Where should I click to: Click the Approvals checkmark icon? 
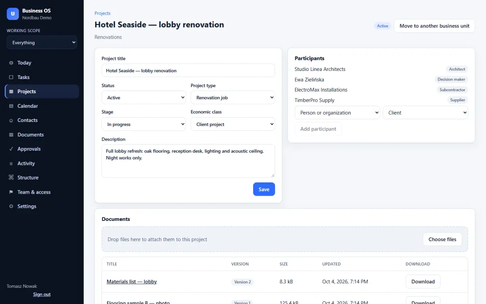coord(11,149)
